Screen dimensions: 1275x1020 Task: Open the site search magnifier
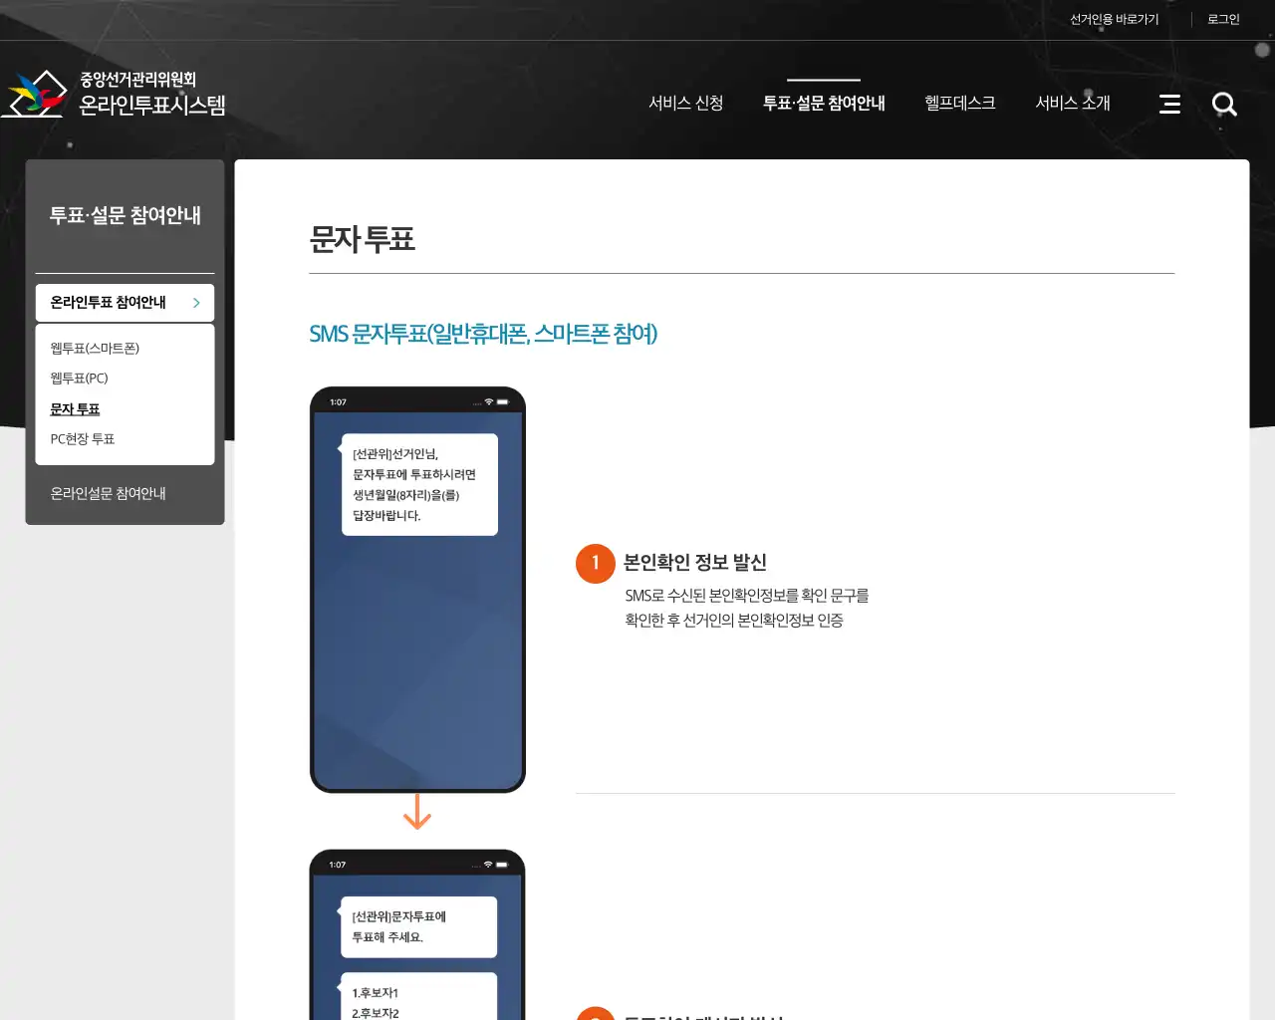coord(1224,104)
